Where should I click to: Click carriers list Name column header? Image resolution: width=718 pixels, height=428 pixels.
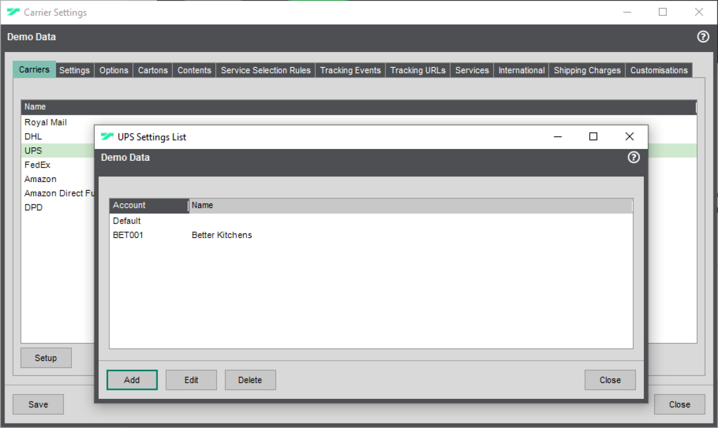358,107
